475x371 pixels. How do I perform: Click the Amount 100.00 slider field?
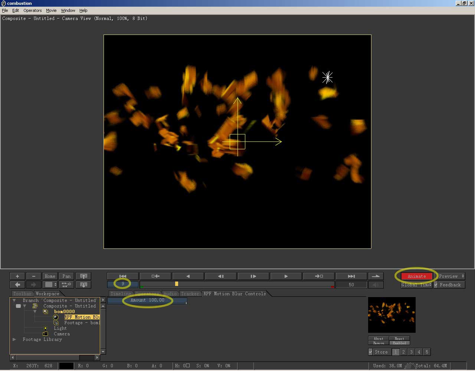147,300
